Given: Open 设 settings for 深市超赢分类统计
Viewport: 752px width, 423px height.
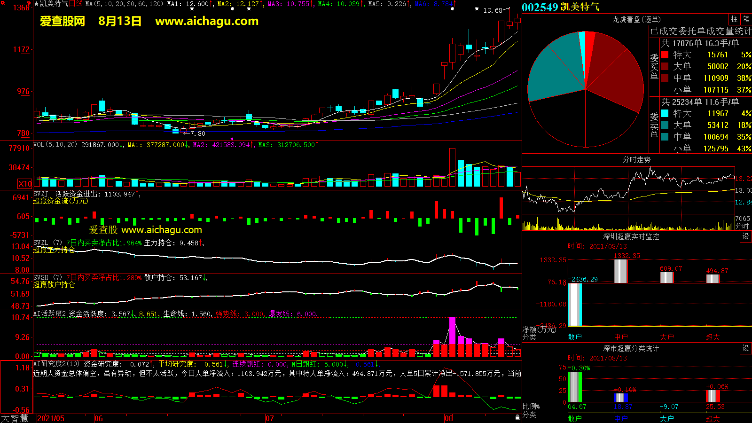Looking at the screenshot, I should 746,348.
